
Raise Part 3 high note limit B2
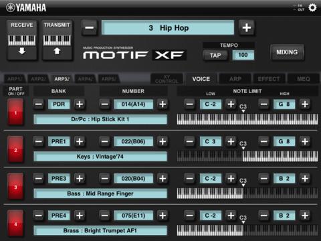click(x=305, y=179)
